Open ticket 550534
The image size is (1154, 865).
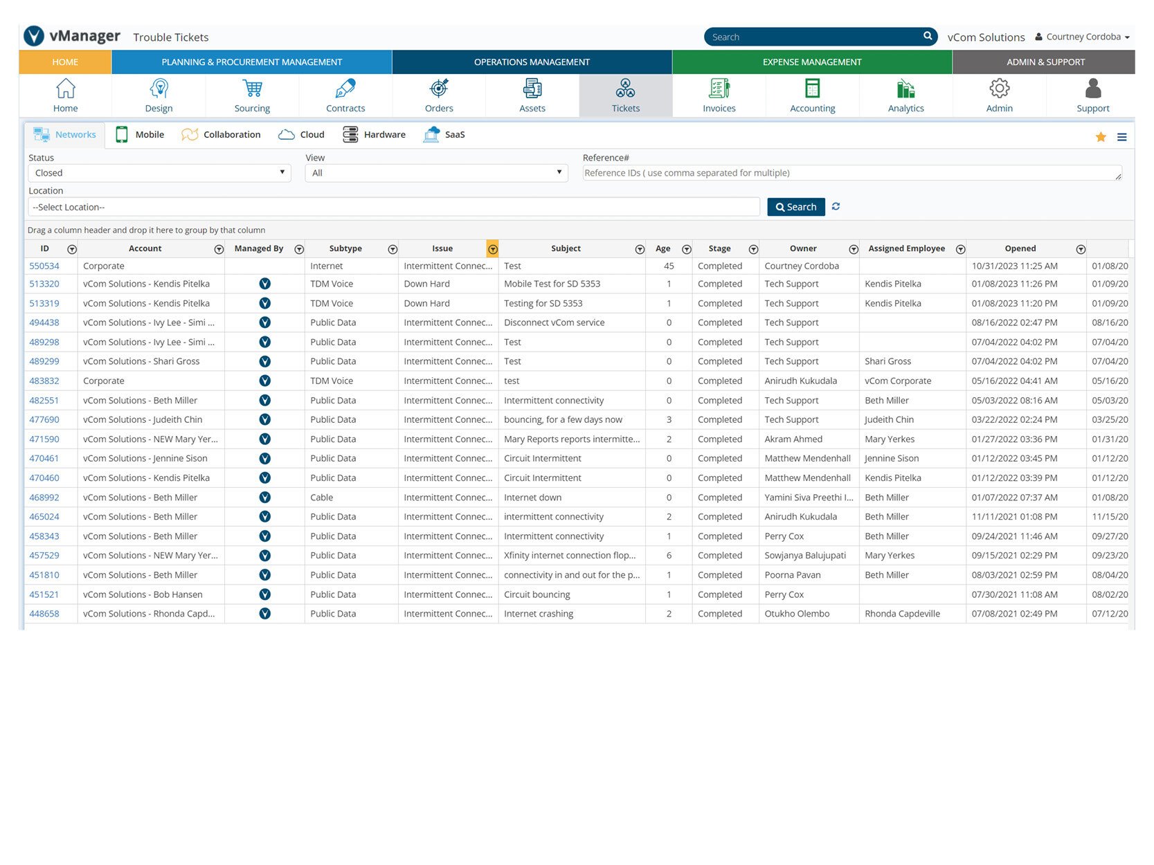pos(44,266)
